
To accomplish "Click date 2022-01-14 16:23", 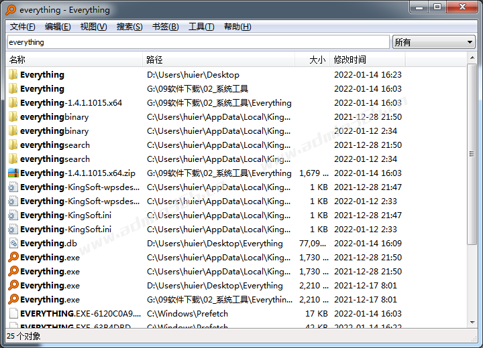I will (368, 75).
